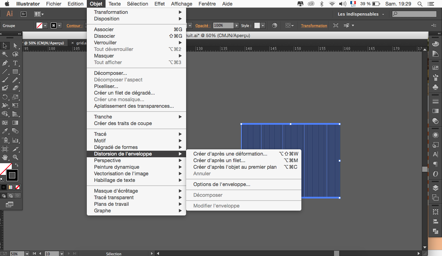Open Options de l'enveloppe...

(222, 184)
